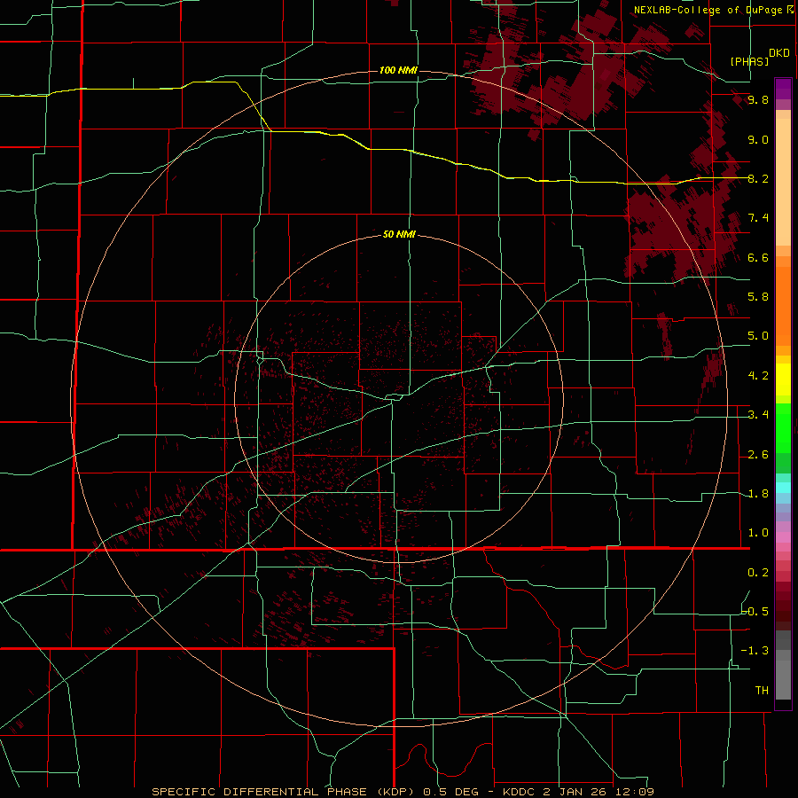Click the 8.2 scale value
Image resolution: width=798 pixels, height=798 pixels.
(x=758, y=178)
